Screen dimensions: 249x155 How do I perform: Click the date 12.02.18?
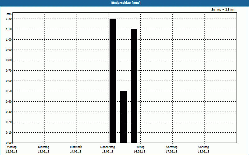click(x=12, y=152)
